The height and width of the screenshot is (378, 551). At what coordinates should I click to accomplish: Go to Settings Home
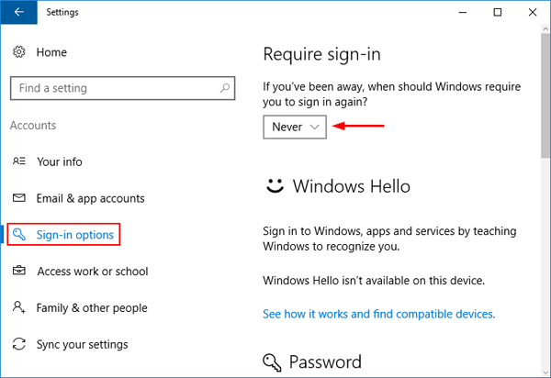pyautogui.click(x=51, y=52)
